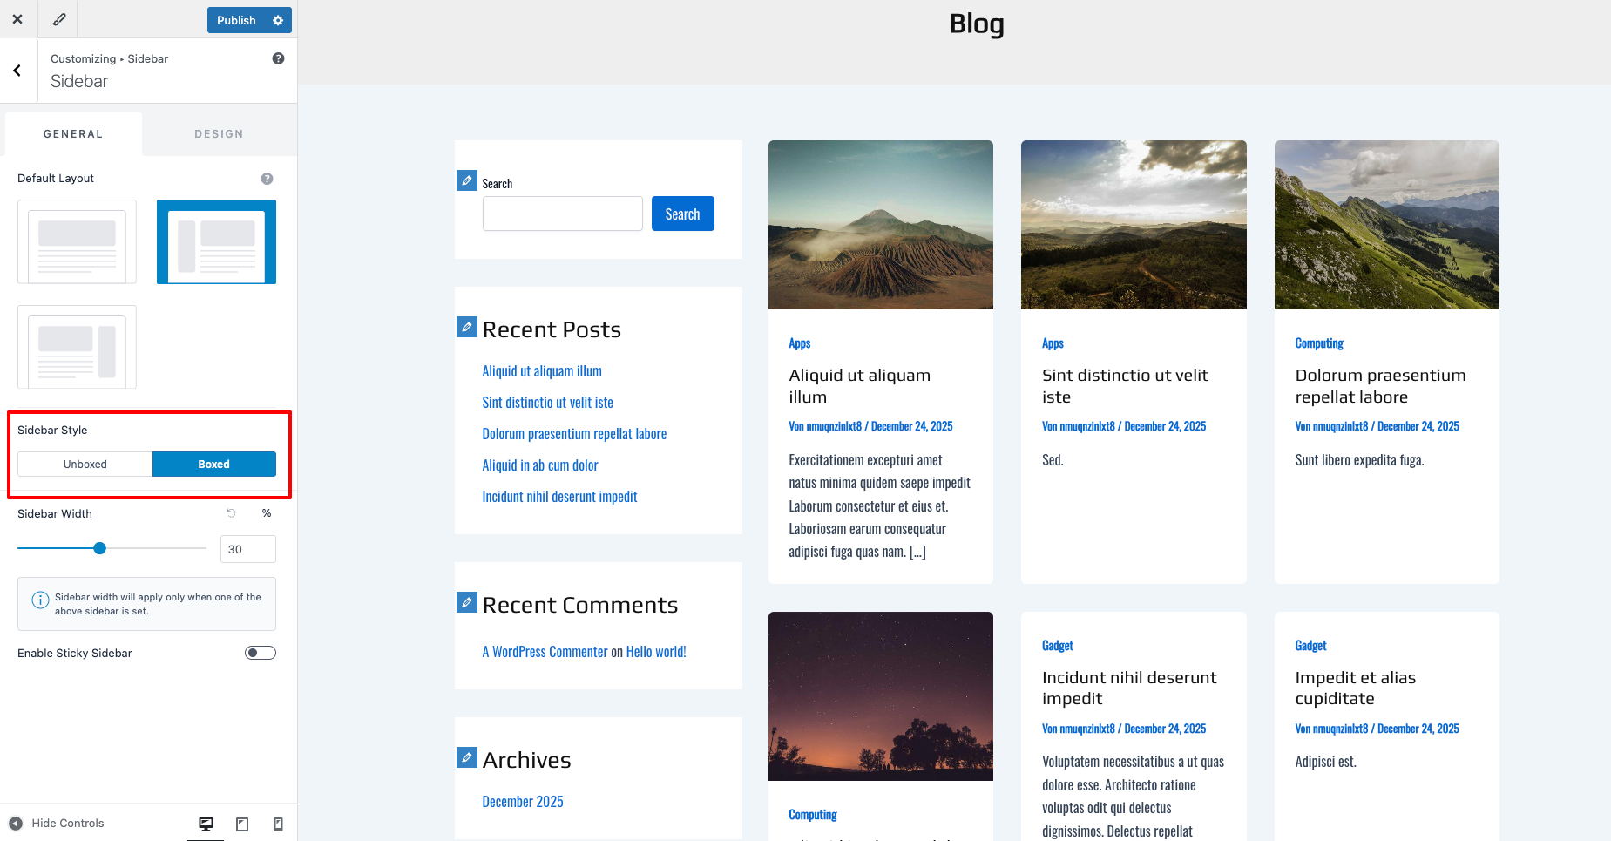
Task: Switch to desktop preview mode
Action: pyautogui.click(x=206, y=824)
